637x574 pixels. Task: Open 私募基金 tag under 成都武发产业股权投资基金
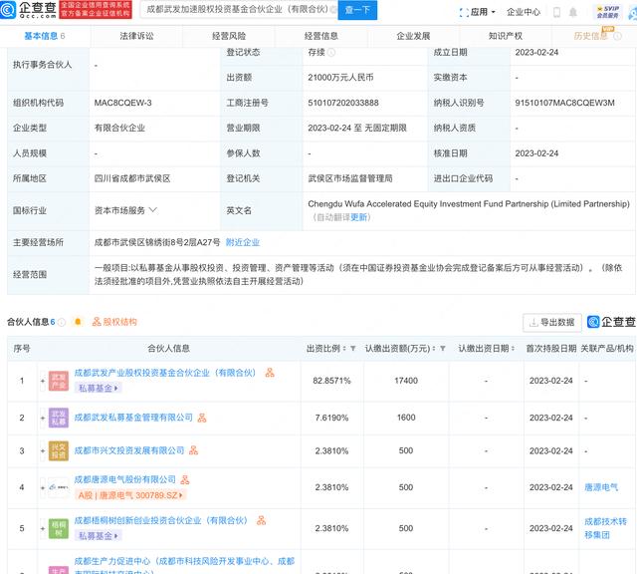click(x=99, y=388)
